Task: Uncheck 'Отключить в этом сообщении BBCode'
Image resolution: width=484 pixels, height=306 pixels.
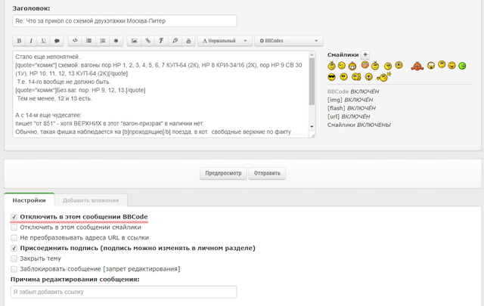Action: coord(15,217)
